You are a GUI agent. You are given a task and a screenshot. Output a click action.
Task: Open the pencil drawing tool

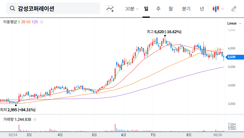point(234,9)
